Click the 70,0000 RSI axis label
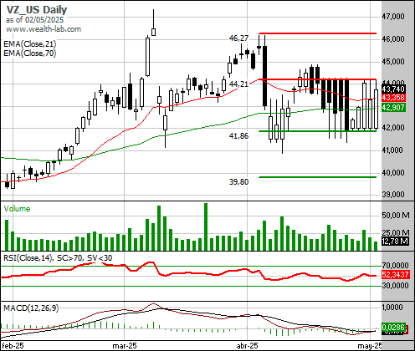This screenshot has height=351, width=415. [396, 265]
